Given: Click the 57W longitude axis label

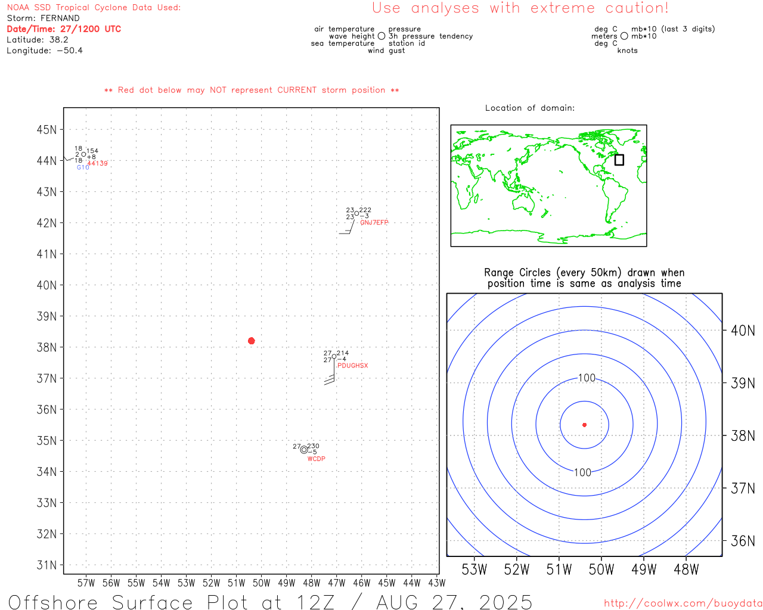Looking at the screenshot, I should pos(86,583).
